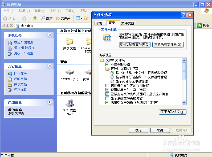This screenshot has height=157, width=212.
Task: Open the 文件(F) menu
Action: point(9,11)
